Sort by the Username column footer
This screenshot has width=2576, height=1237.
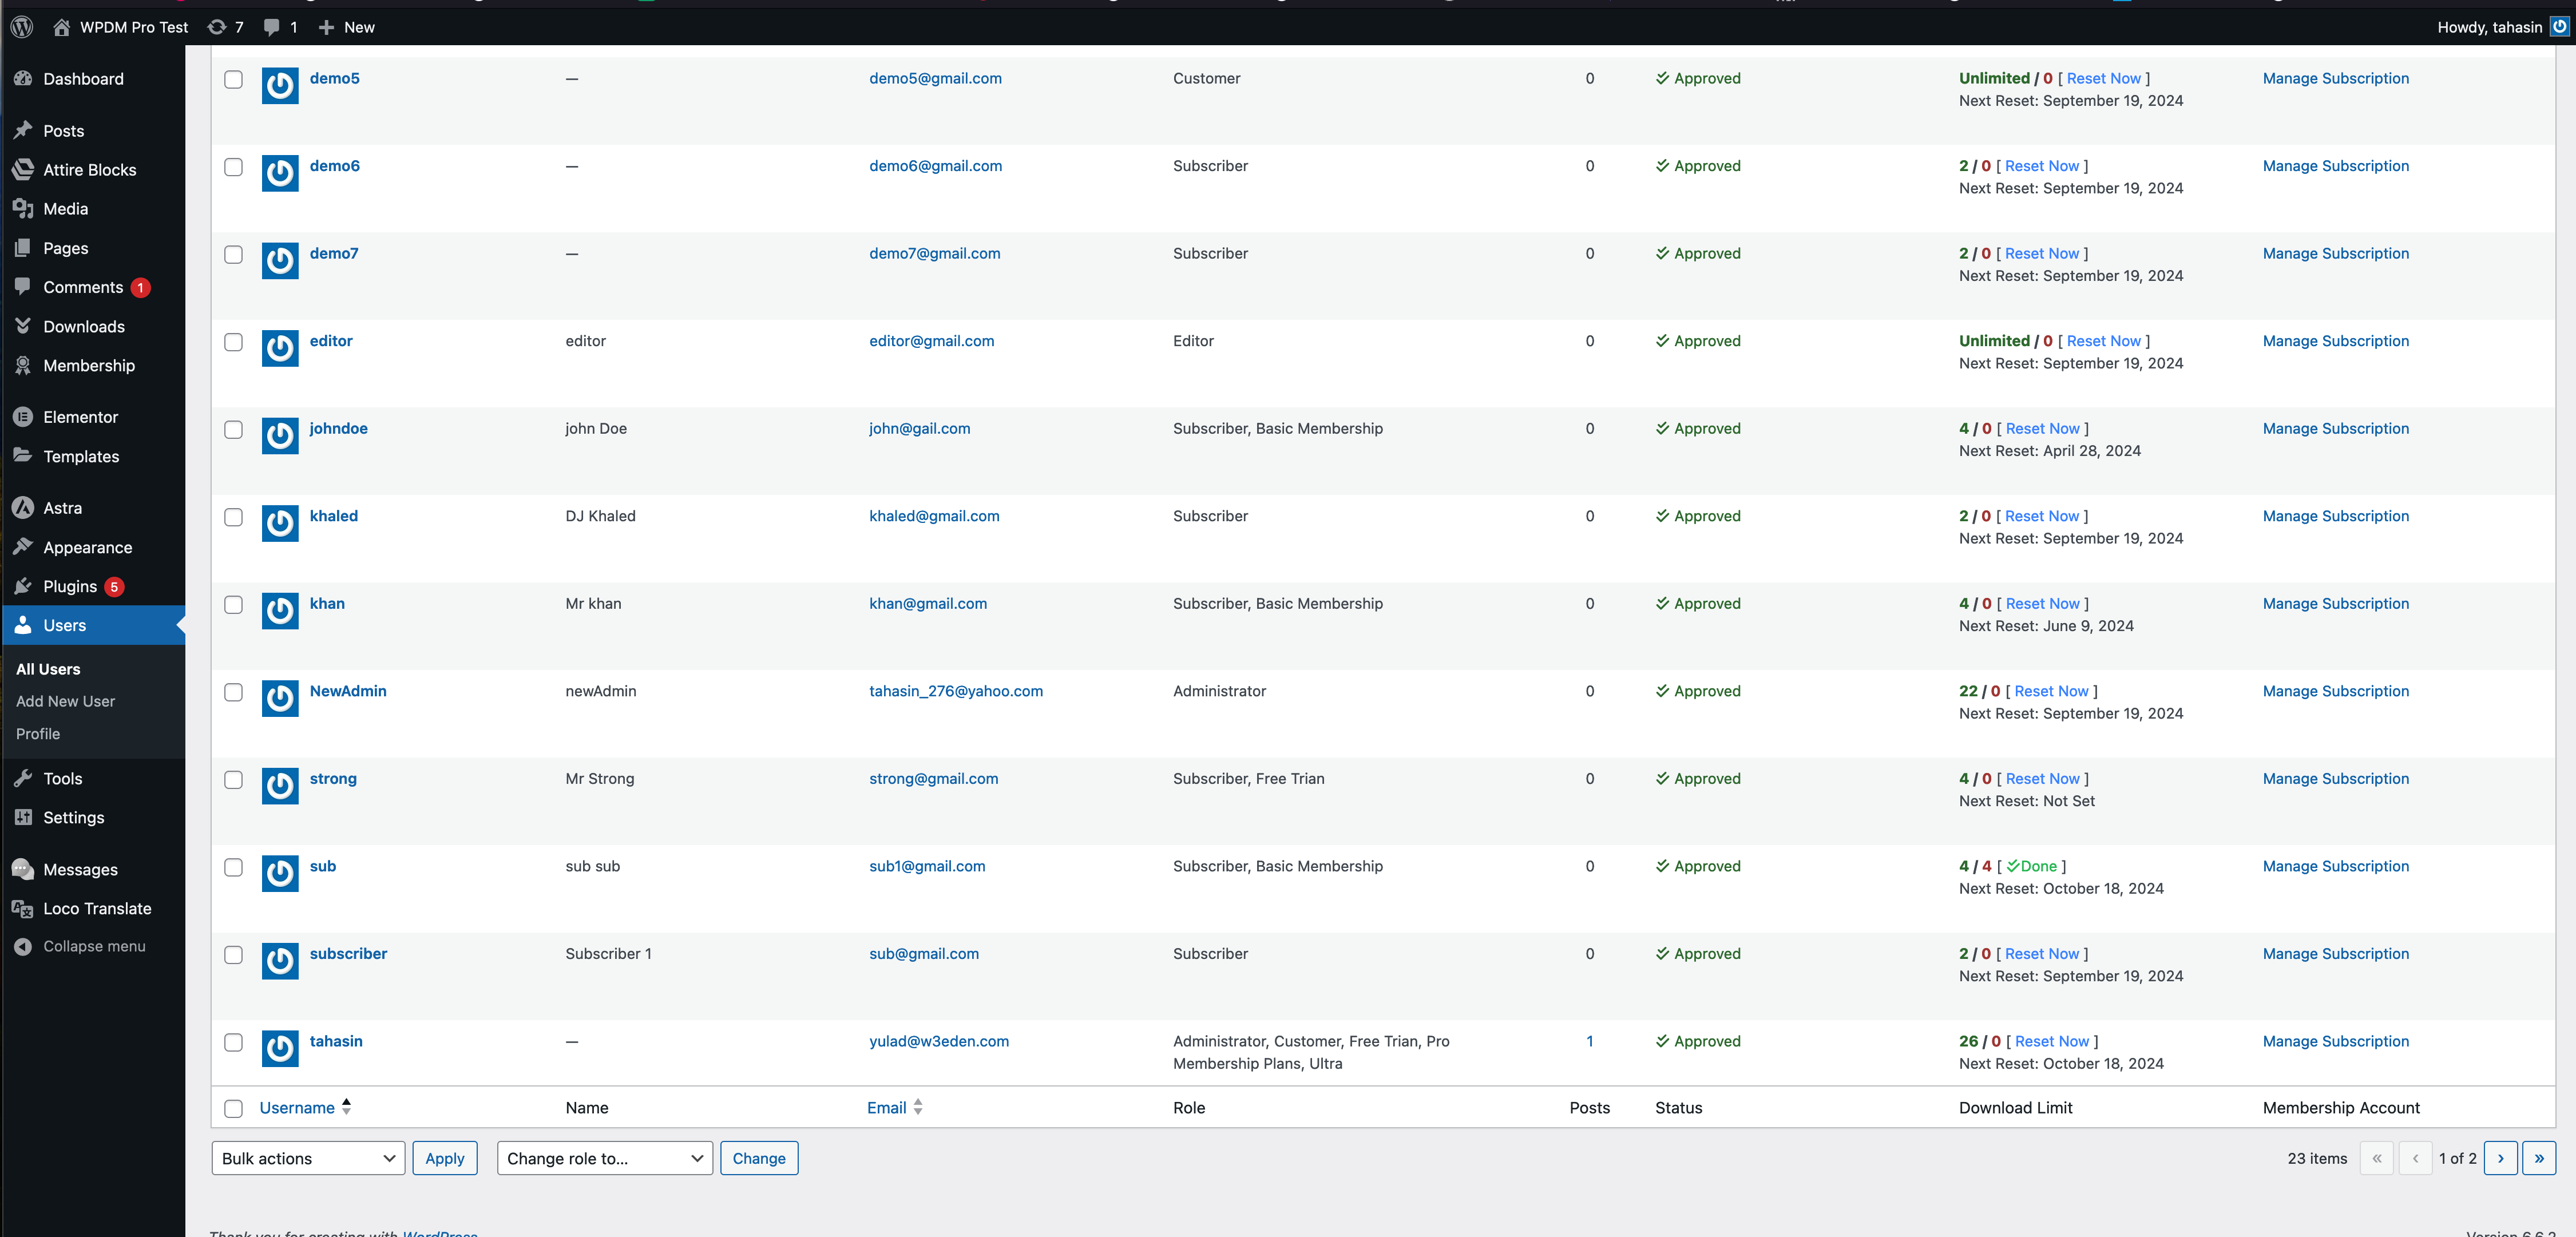[x=305, y=1107]
